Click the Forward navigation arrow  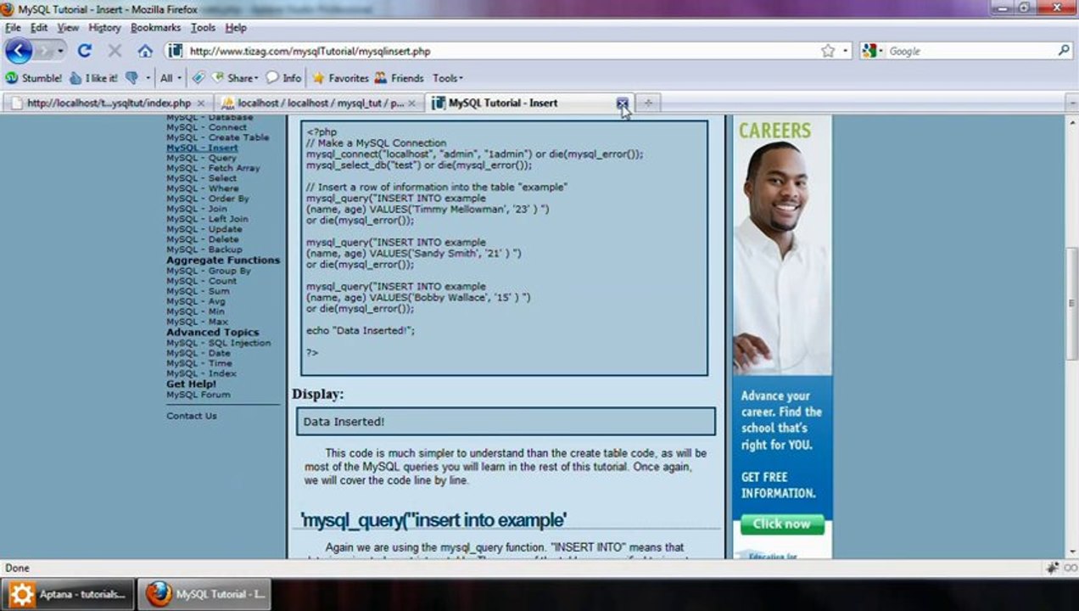pyautogui.click(x=44, y=51)
